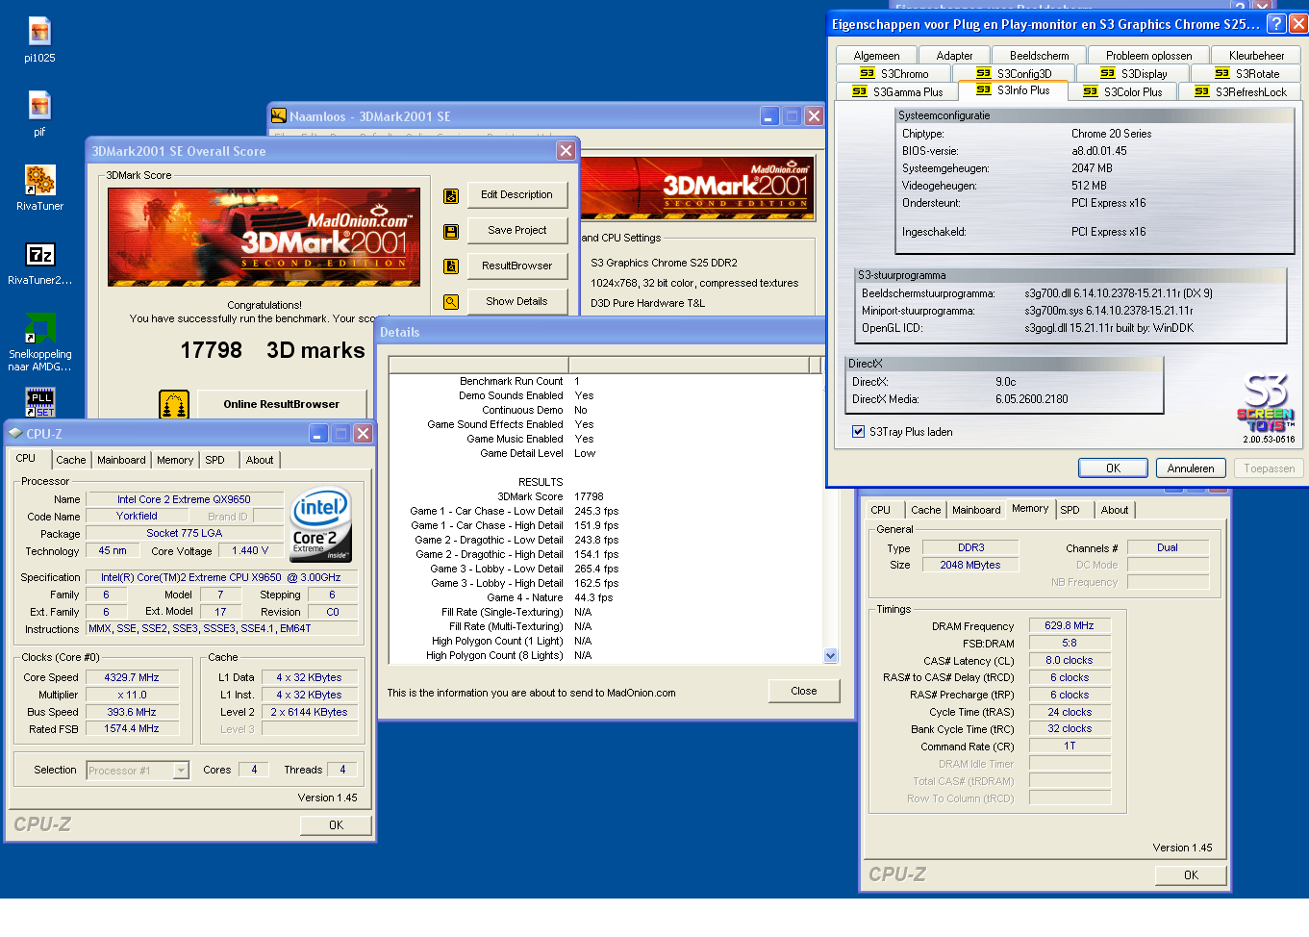
Task: Click icon beside Edit Description button
Action: (450, 195)
